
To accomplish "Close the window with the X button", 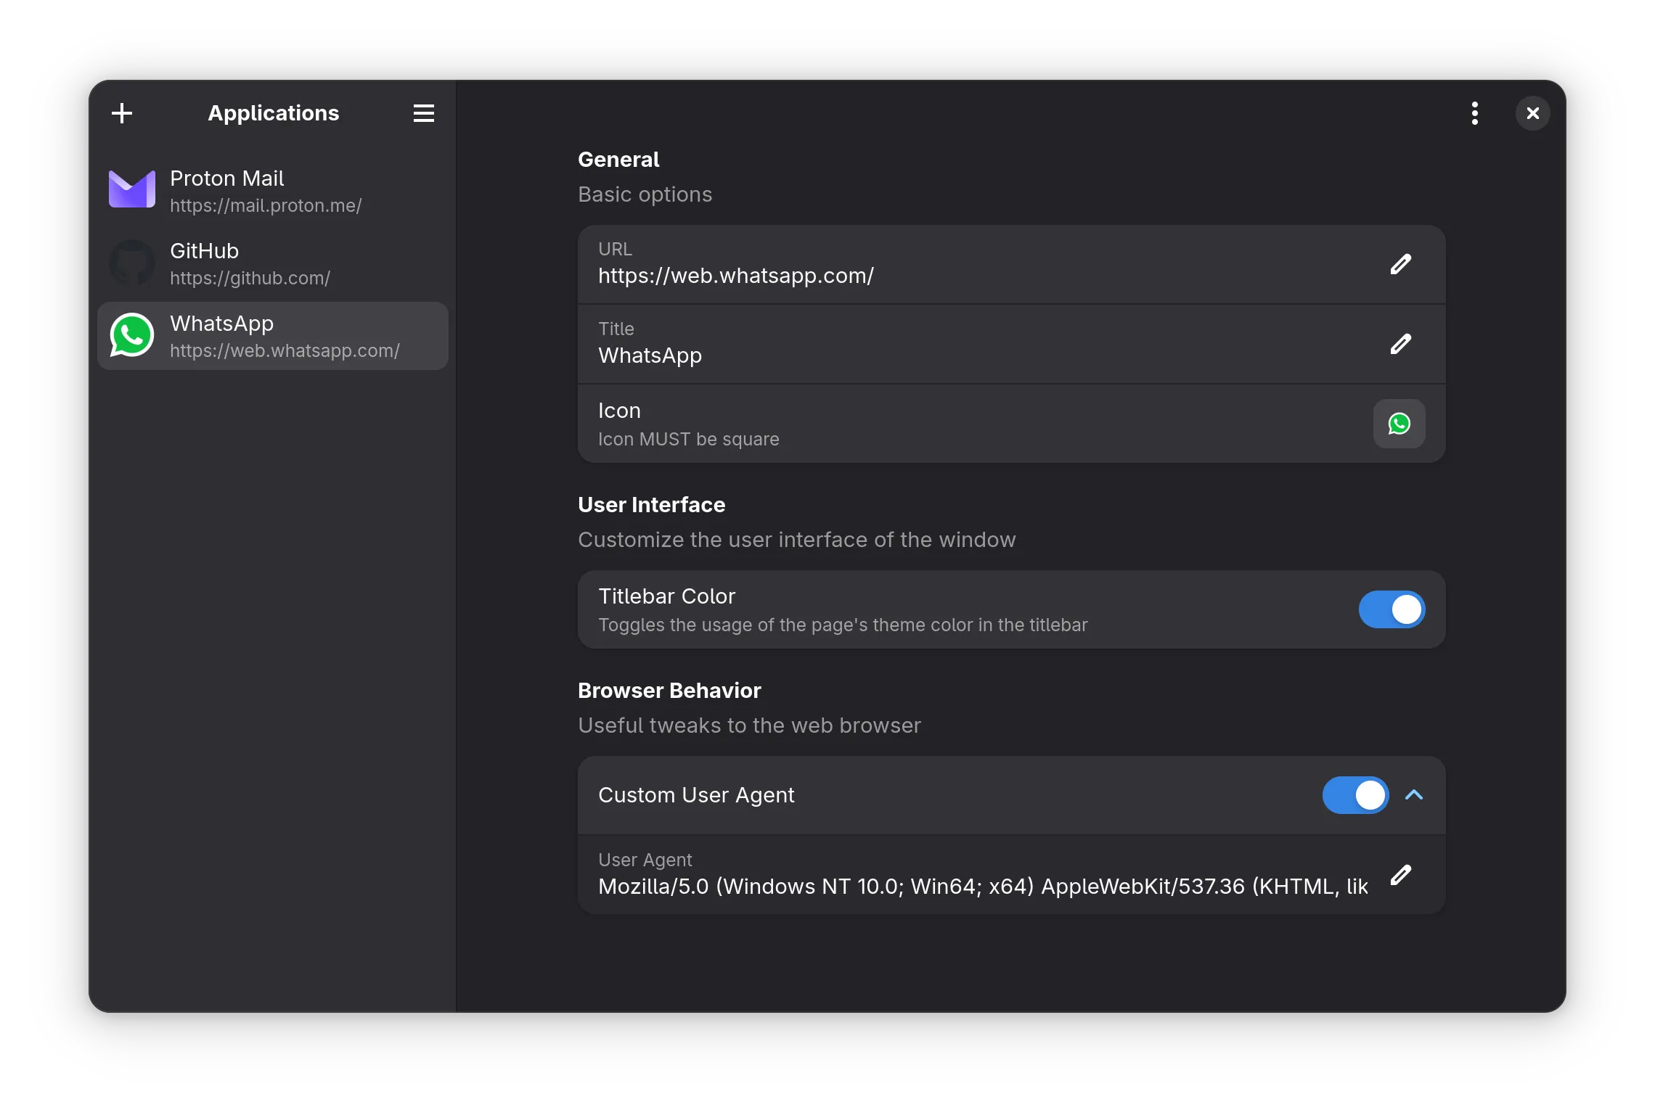I will 1532,113.
